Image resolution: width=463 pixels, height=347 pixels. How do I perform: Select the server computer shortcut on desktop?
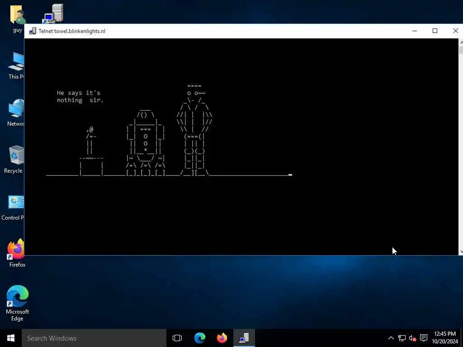53,14
